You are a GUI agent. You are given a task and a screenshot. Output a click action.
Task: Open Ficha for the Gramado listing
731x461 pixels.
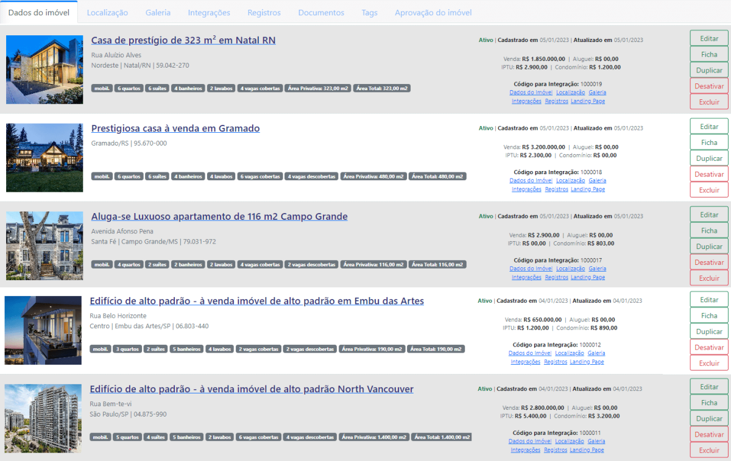(709, 143)
